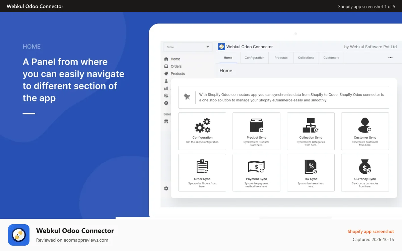Click the Payment Sync banknote icon
The width and height of the screenshot is (402, 251).
point(257,167)
